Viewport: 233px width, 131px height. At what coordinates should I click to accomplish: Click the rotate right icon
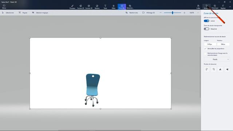click(214, 70)
